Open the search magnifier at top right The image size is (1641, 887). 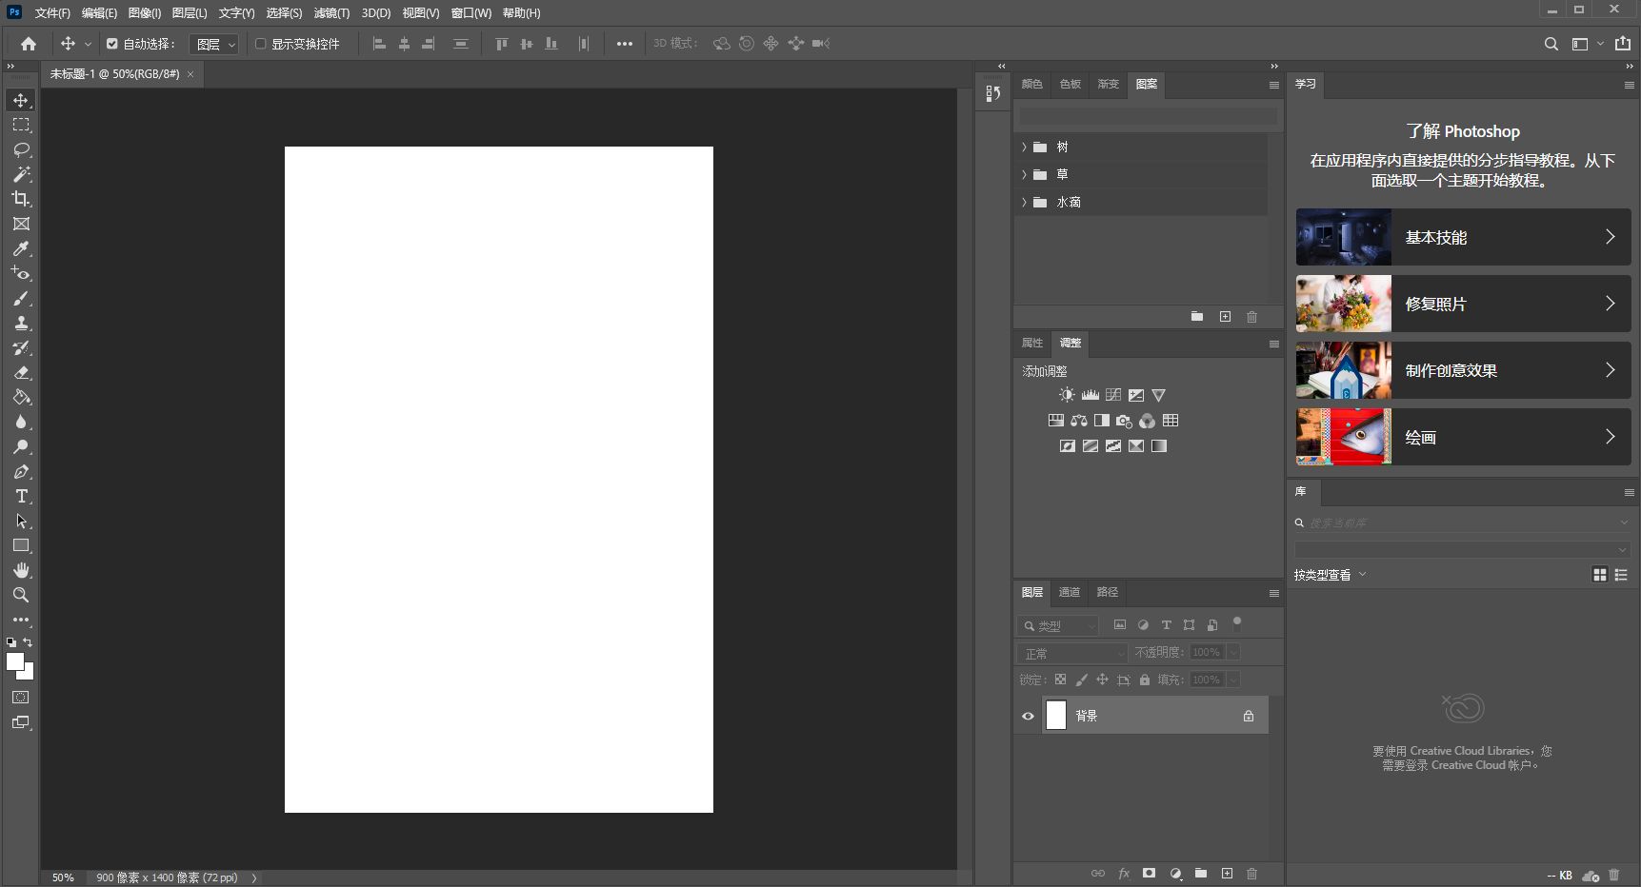click(1551, 44)
